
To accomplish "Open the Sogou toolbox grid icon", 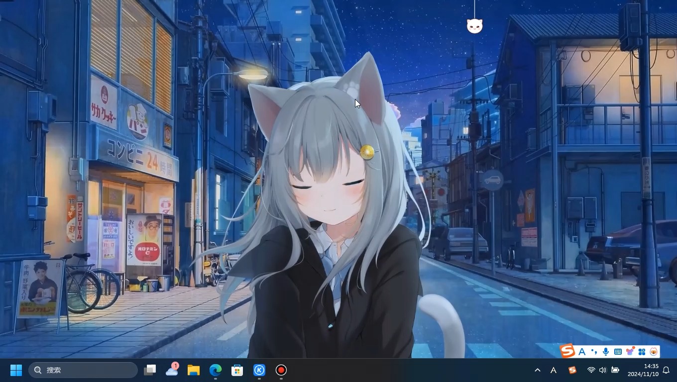I will click(642, 352).
